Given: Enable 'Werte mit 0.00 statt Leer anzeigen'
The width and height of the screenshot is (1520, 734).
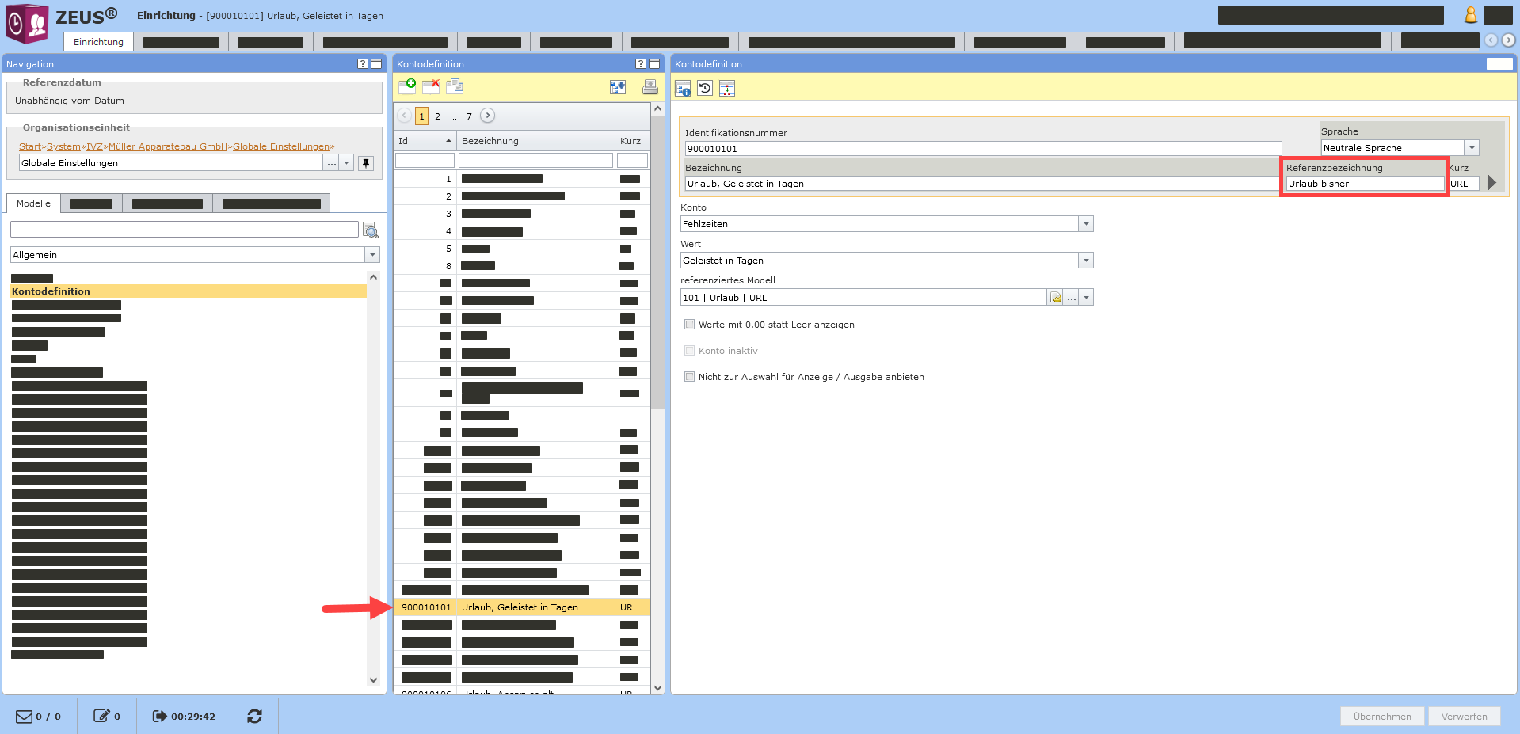Looking at the screenshot, I should (x=689, y=325).
